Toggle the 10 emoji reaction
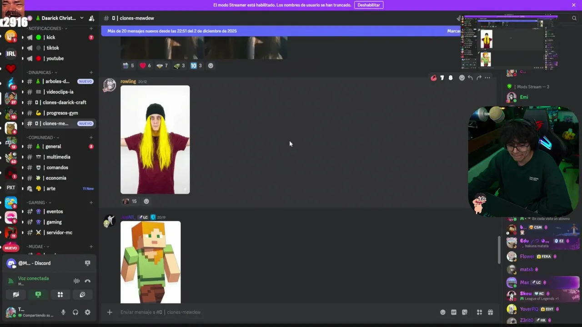 [x=196, y=65]
